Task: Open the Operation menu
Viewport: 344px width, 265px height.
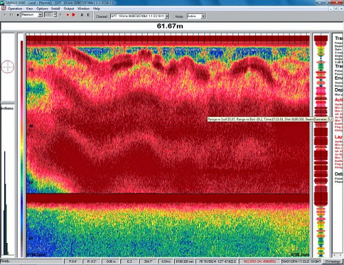Action: tap(15, 8)
